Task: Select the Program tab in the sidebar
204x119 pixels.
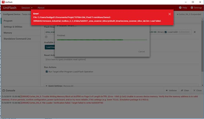Action: (x=21, y=21)
